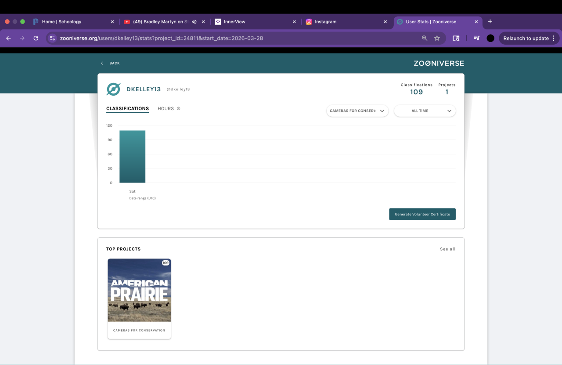Click the DKELLEY13 display name
The width and height of the screenshot is (562, 365).
[x=144, y=89]
